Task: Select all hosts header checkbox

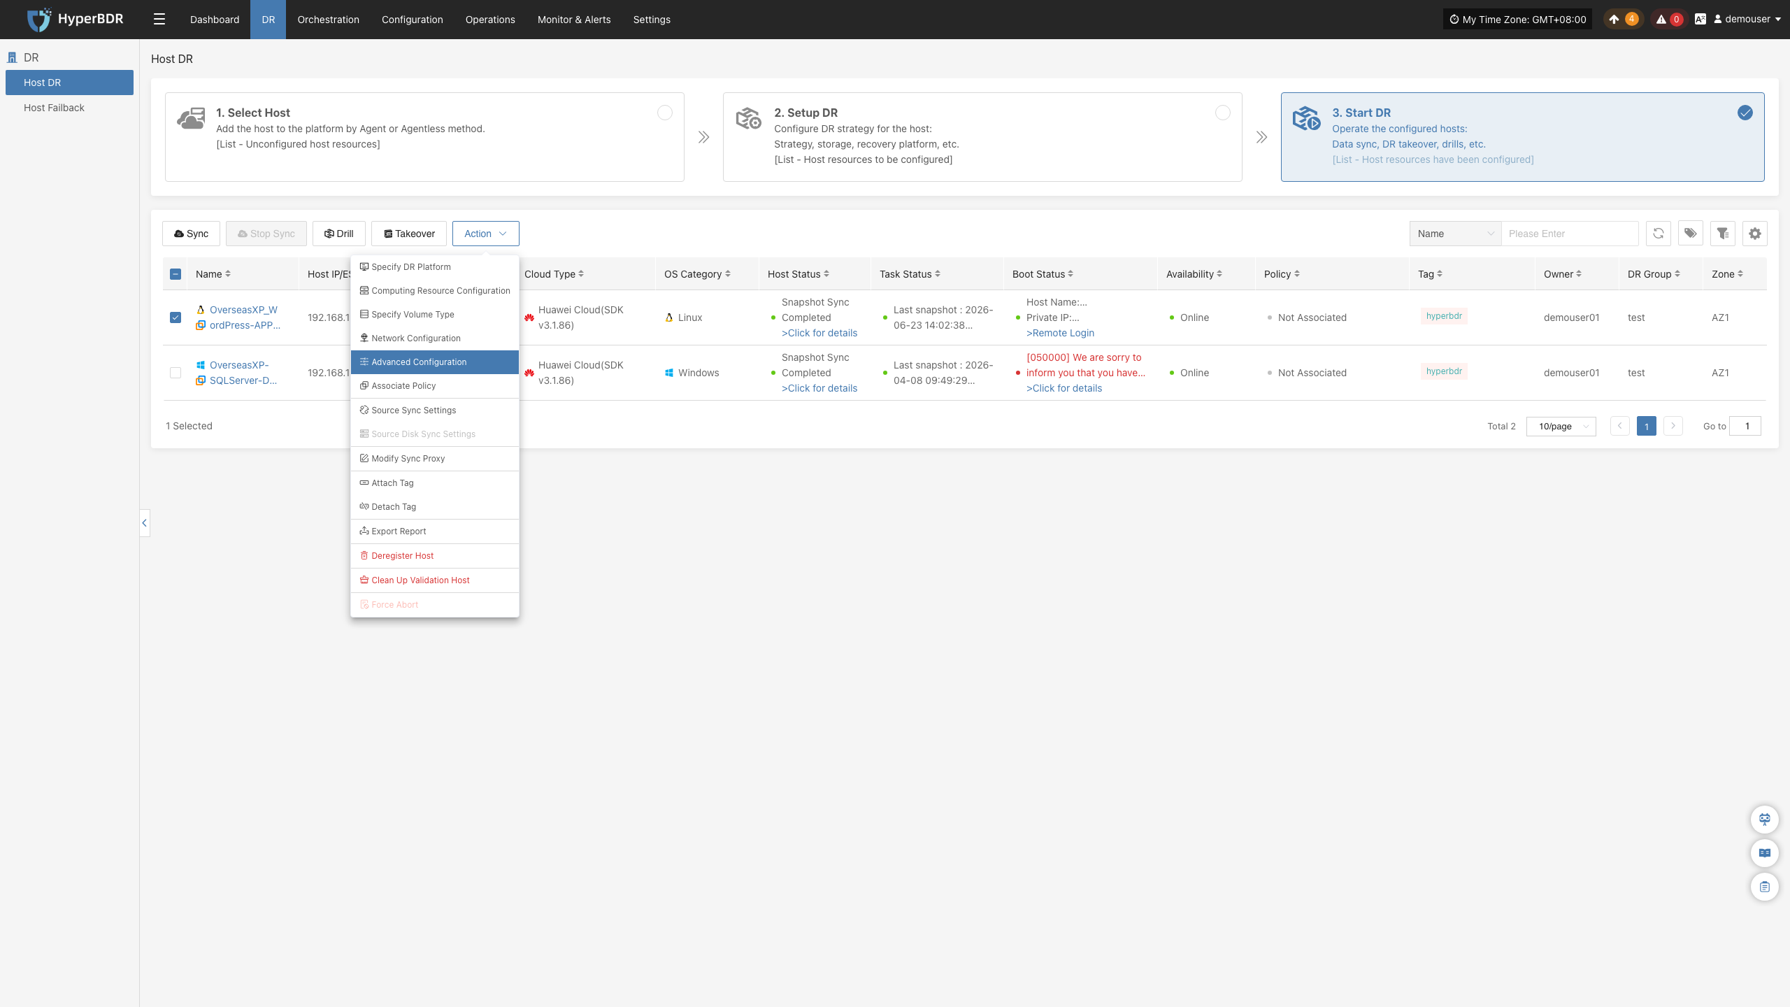Action: (x=176, y=274)
